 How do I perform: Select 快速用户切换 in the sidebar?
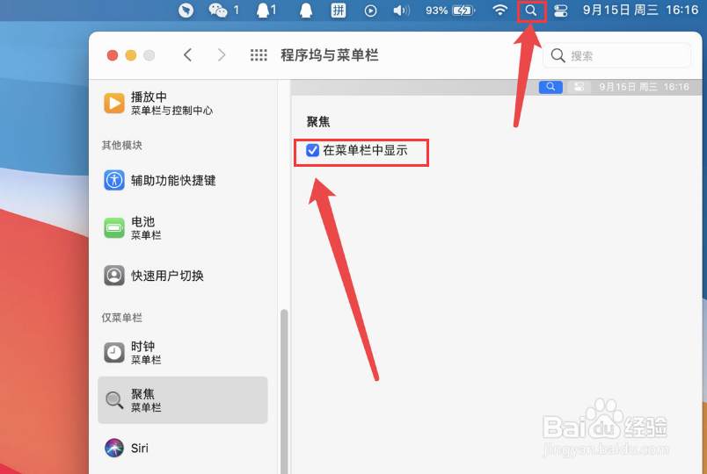point(183,276)
